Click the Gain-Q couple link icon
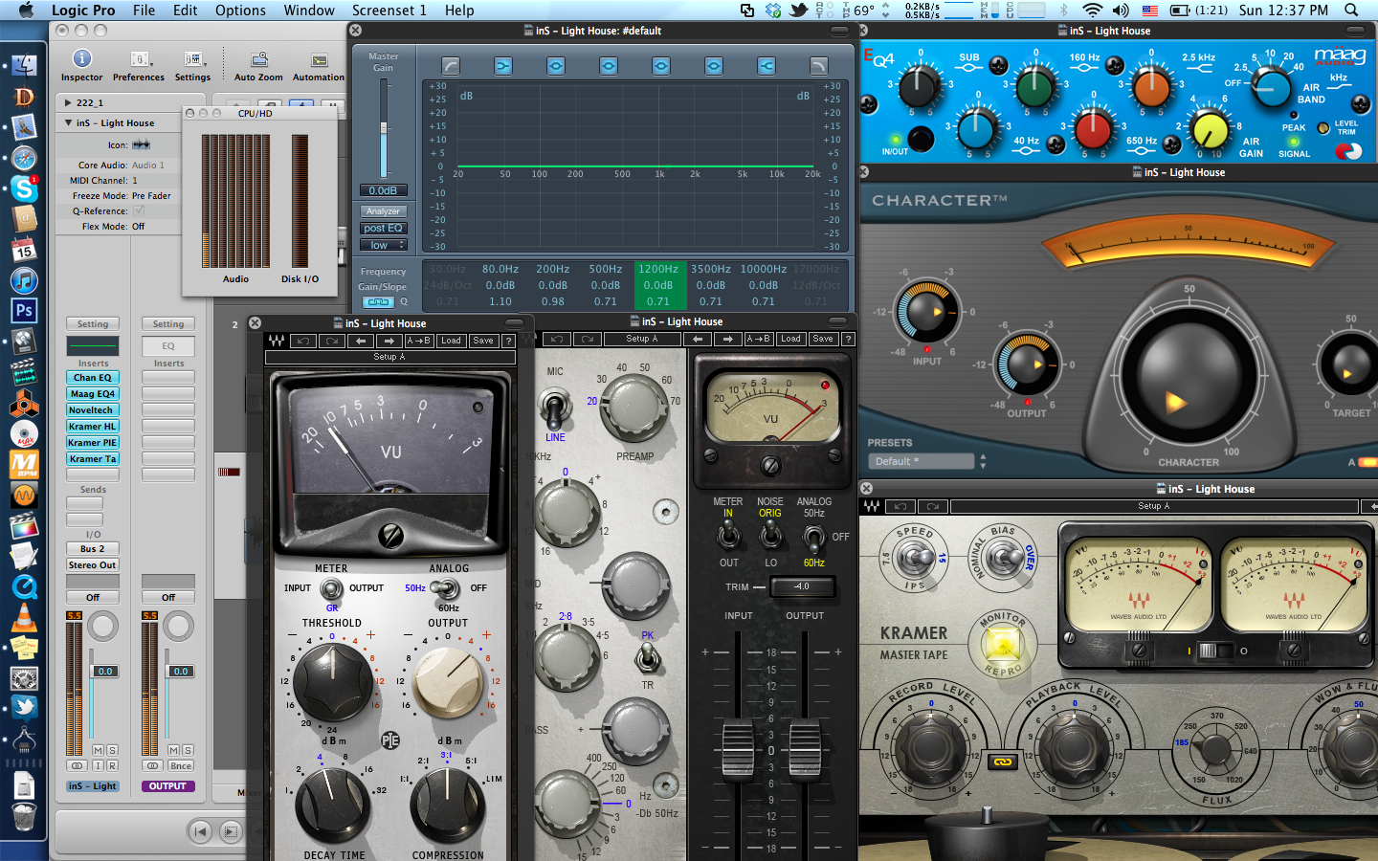 click(x=380, y=302)
